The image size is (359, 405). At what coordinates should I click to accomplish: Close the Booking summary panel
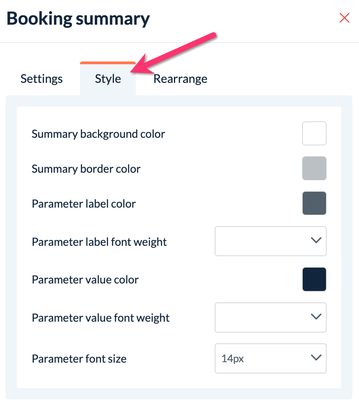coord(345,18)
